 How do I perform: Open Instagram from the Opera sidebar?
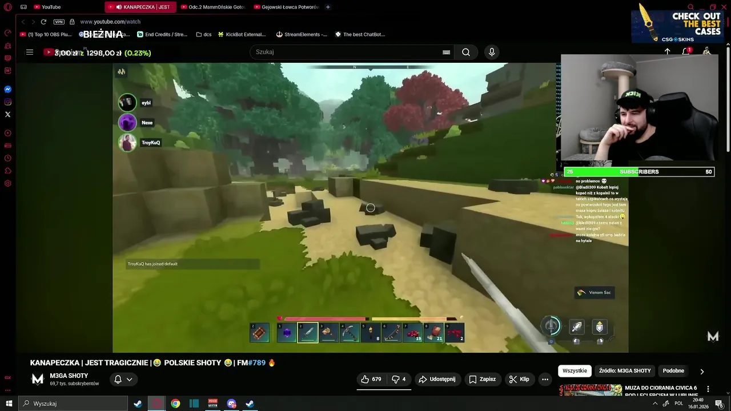[x=8, y=102]
